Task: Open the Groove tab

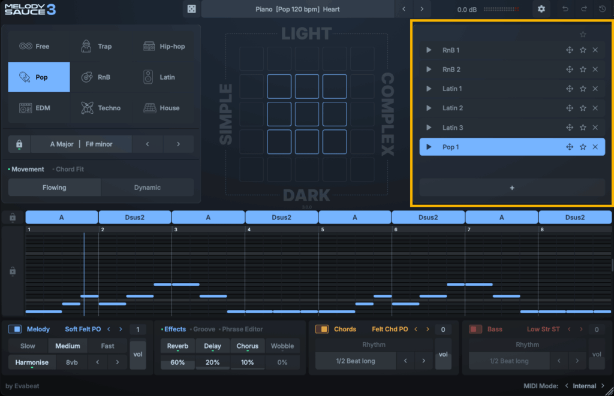Action: (x=204, y=329)
